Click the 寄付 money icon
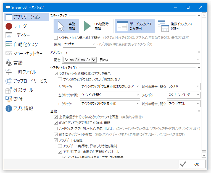This screenshot has width=211, height=173. (x=9, y=99)
